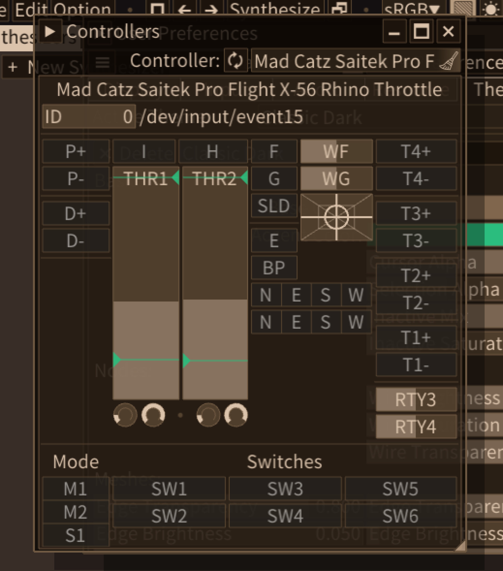Click switch SW1
This screenshot has height=571, width=503.
click(x=169, y=489)
